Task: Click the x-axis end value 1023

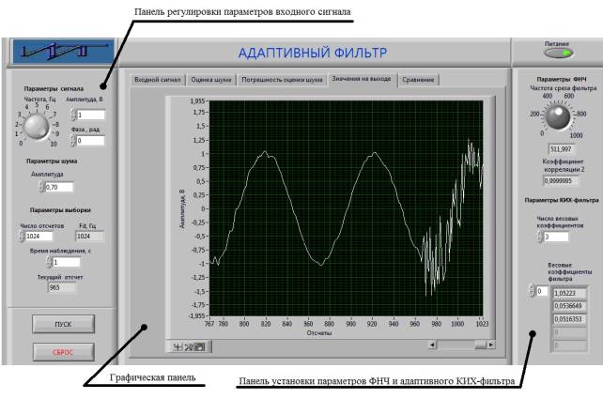Action: coord(482,324)
